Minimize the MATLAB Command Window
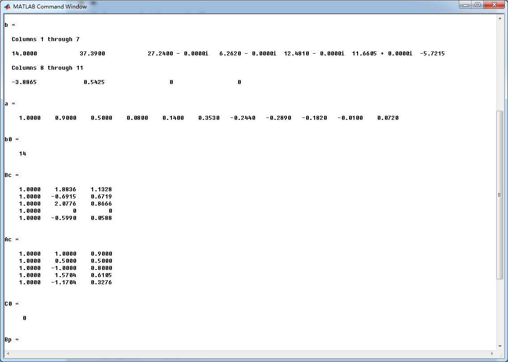The image size is (508, 362). 465,5
